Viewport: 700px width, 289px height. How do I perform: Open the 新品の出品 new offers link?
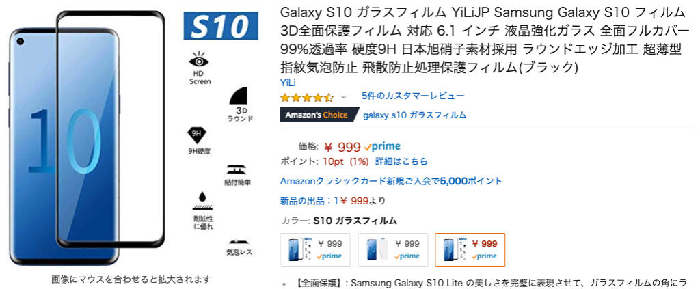(333, 201)
